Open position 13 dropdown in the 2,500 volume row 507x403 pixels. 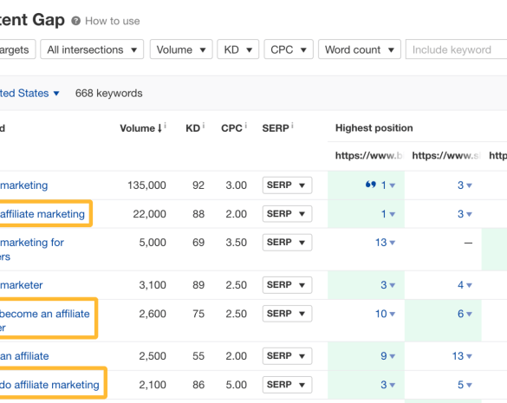click(x=462, y=356)
